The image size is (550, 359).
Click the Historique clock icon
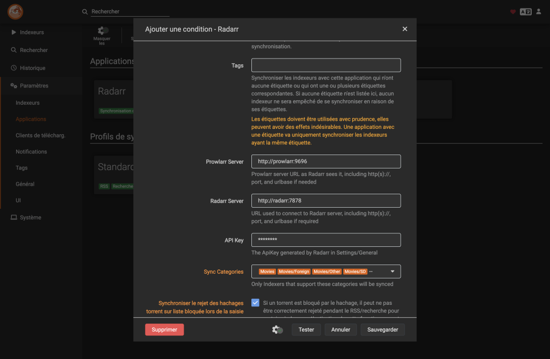(13, 68)
